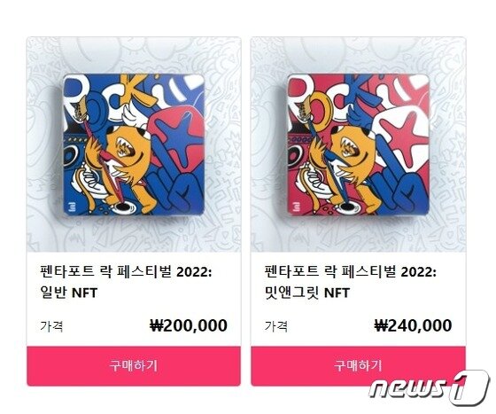Click the orange tiger face in blue artwork
The width and height of the screenshot is (496, 414).
pos(128,149)
